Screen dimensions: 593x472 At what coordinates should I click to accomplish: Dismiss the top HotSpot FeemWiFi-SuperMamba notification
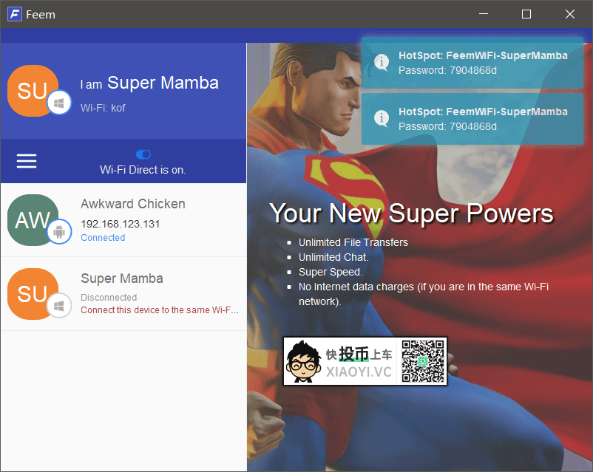[x=472, y=63]
